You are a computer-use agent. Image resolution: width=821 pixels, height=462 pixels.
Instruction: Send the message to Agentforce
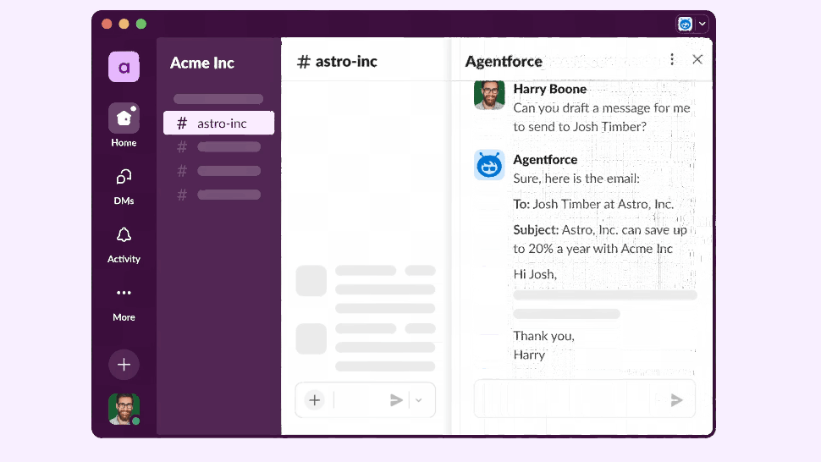click(x=676, y=400)
